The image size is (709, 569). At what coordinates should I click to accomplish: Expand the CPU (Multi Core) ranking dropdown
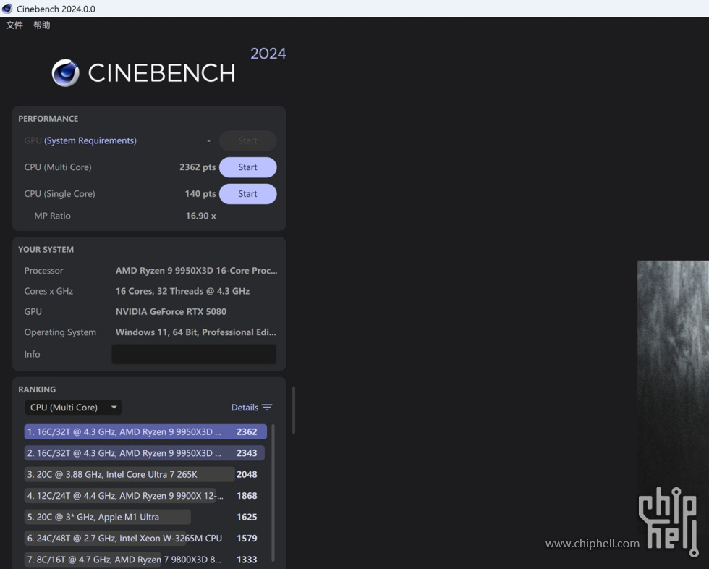click(72, 408)
